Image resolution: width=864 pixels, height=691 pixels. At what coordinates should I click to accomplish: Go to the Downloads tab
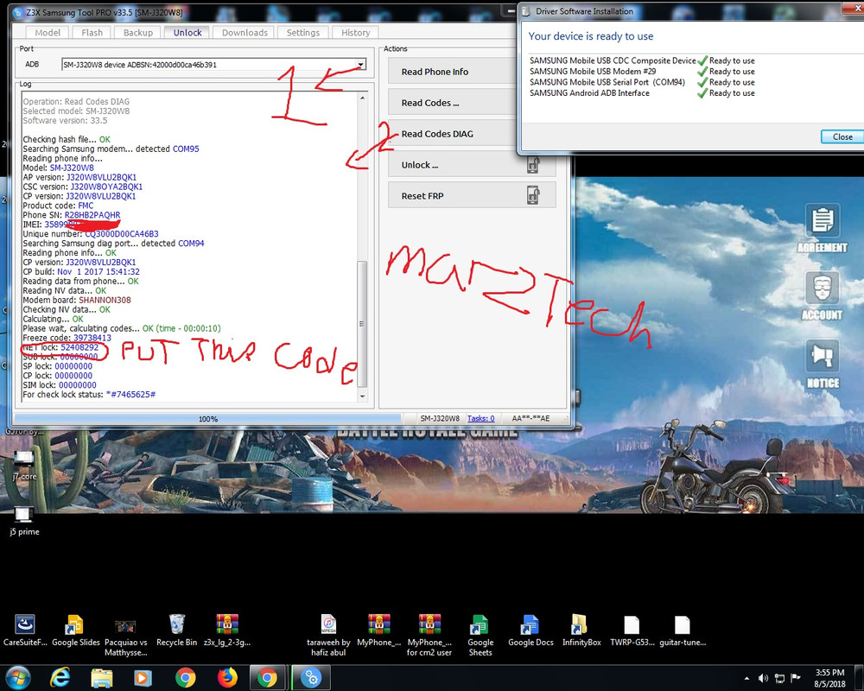click(245, 33)
